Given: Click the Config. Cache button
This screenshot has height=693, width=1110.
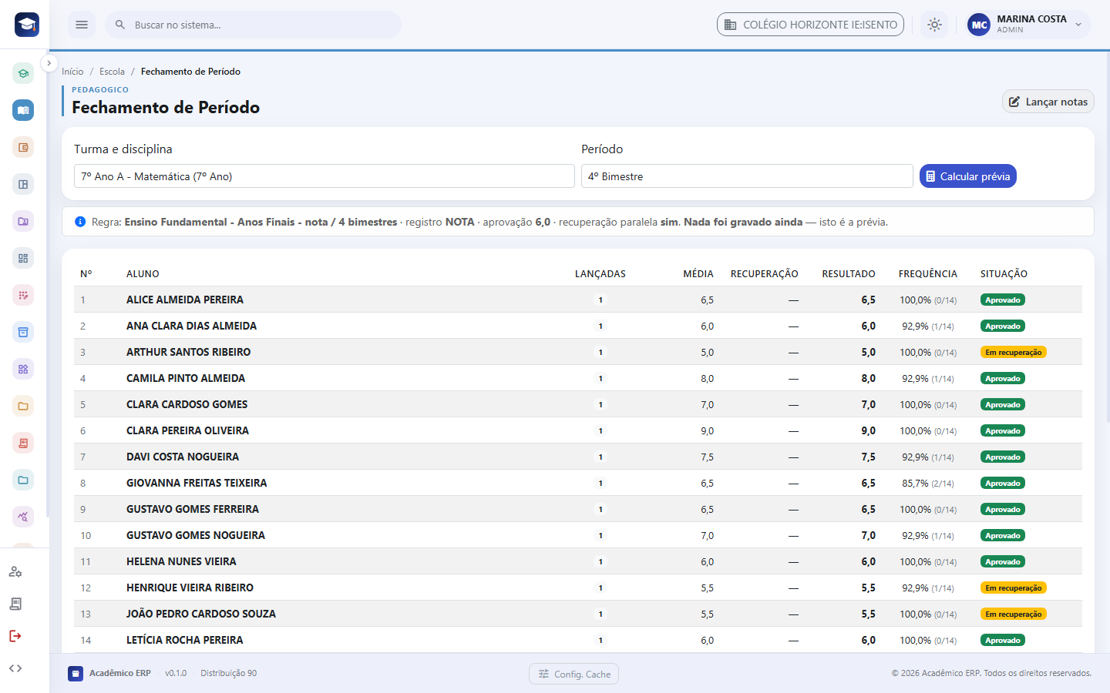Looking at the screenshot, I should 574,674.
